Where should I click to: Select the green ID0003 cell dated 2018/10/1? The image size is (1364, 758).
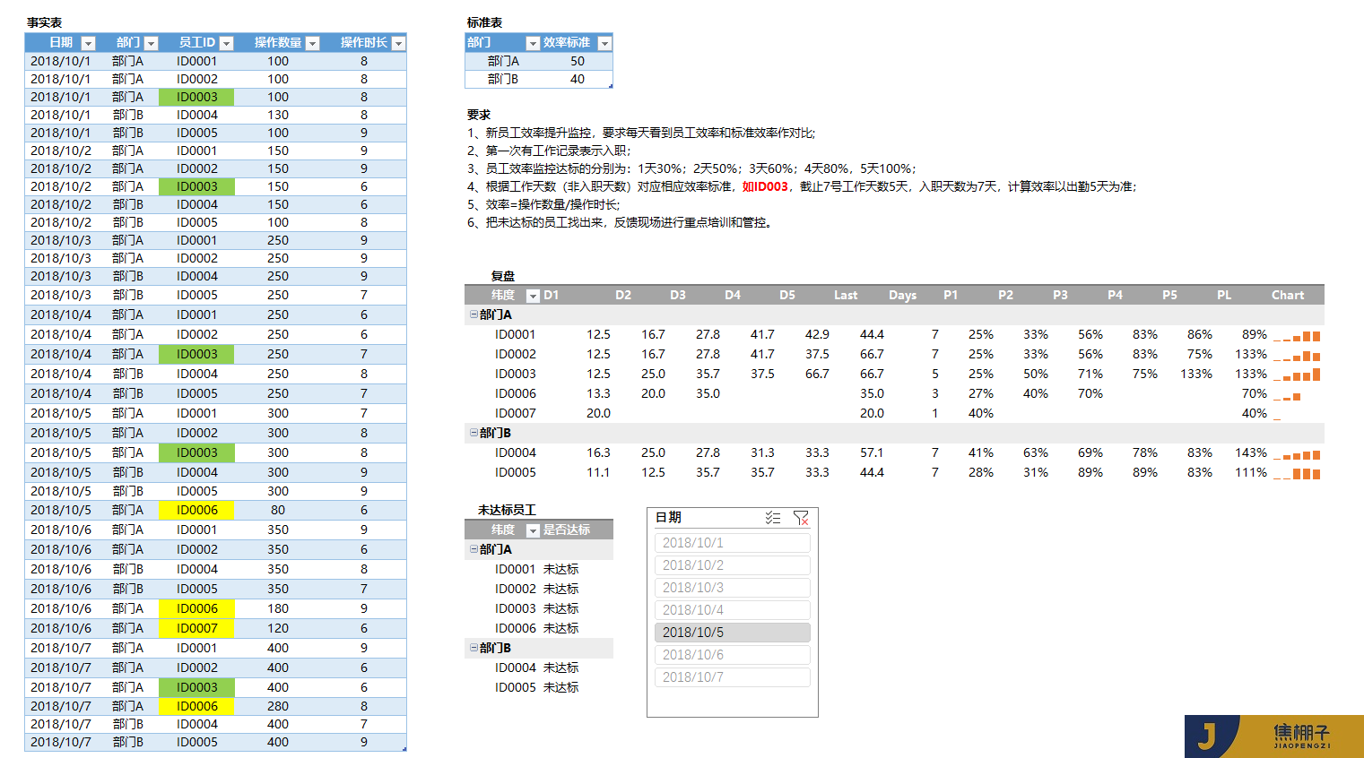click(196, 97)
